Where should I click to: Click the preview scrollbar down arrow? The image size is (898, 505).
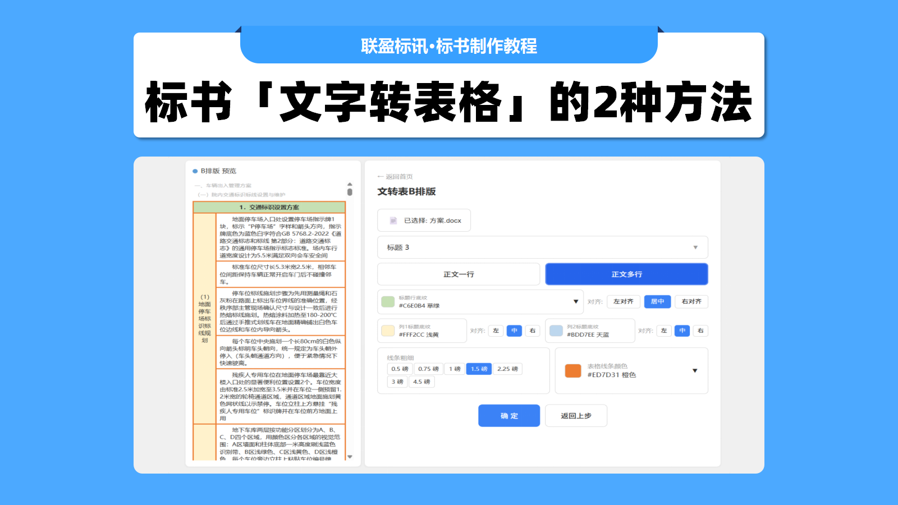(350, 457)
